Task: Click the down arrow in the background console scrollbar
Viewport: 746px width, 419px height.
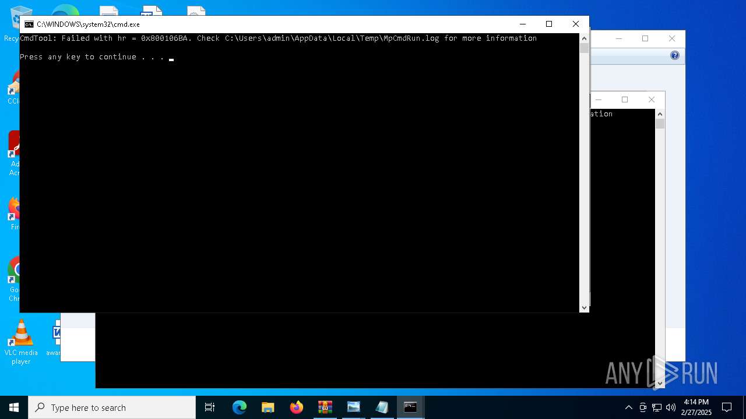Action: [x=660, y=383]
